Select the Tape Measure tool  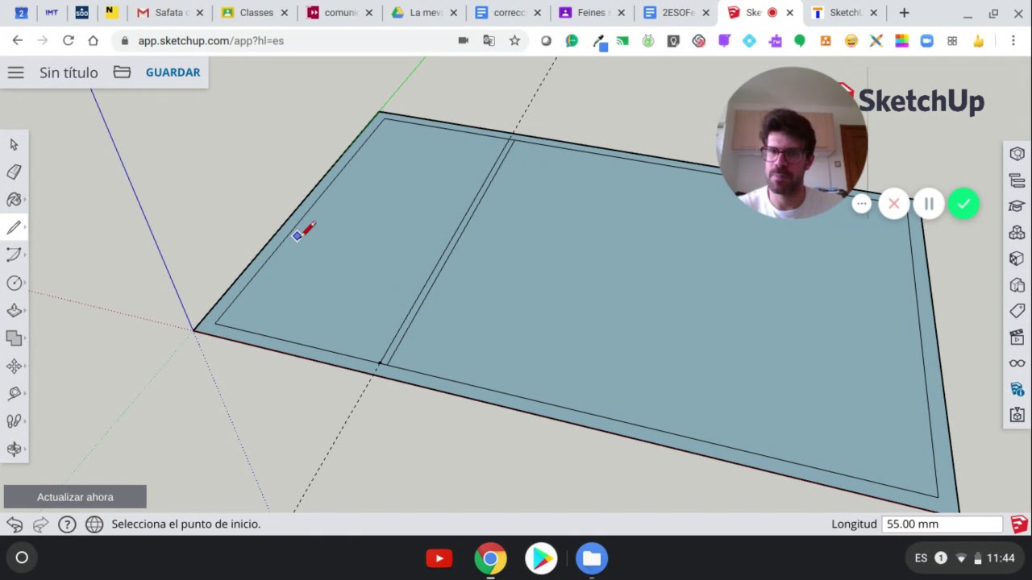click(14, 394)
